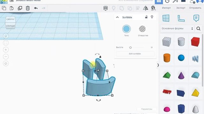Open the Основные формы shapes dropdown
The height and width of the screenshot is (114, 204).
point(177,28)
